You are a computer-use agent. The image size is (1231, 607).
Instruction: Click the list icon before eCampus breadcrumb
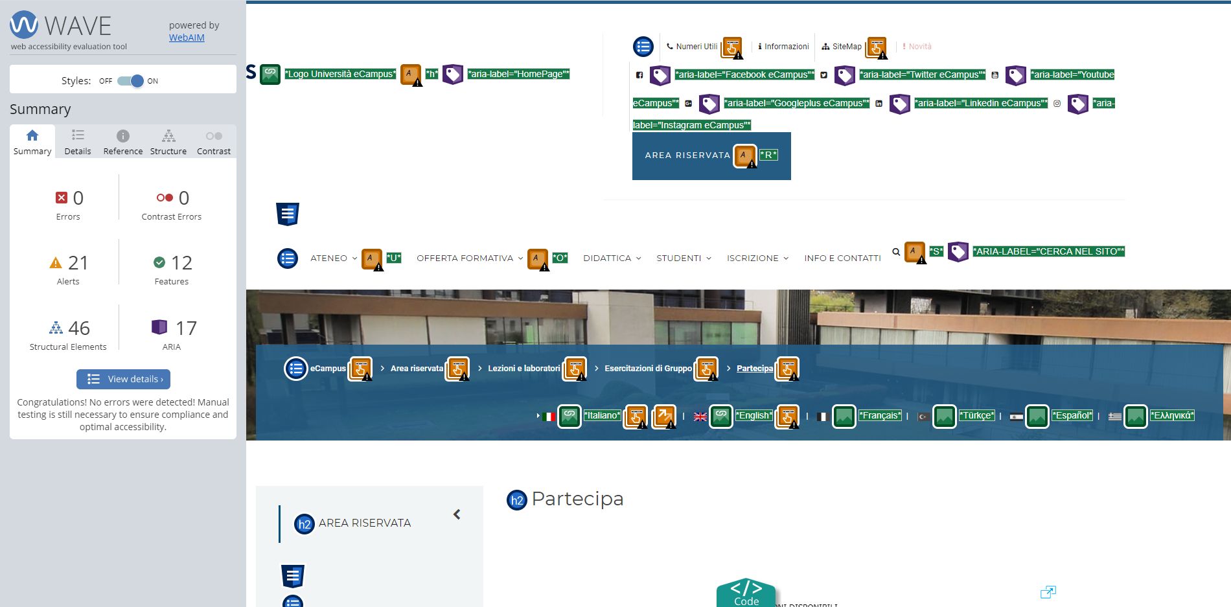(296, 369)
